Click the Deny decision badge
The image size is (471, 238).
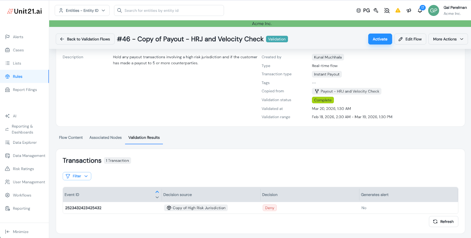point(269,208)
